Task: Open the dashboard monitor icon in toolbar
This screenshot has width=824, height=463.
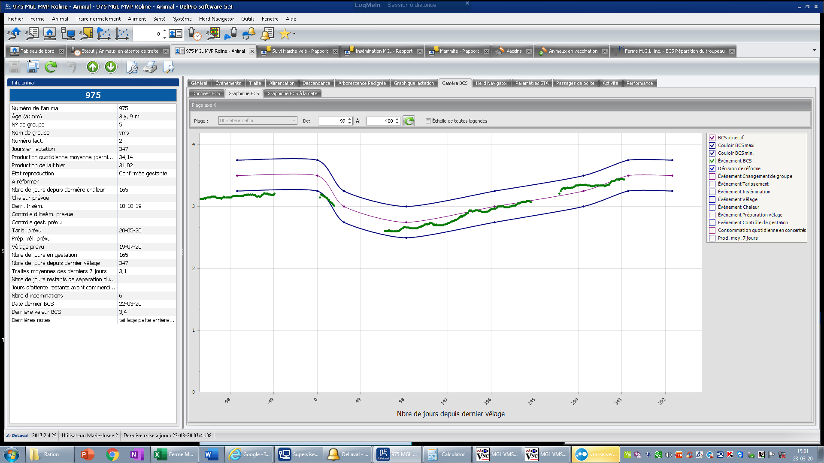Action: point(50,33)
